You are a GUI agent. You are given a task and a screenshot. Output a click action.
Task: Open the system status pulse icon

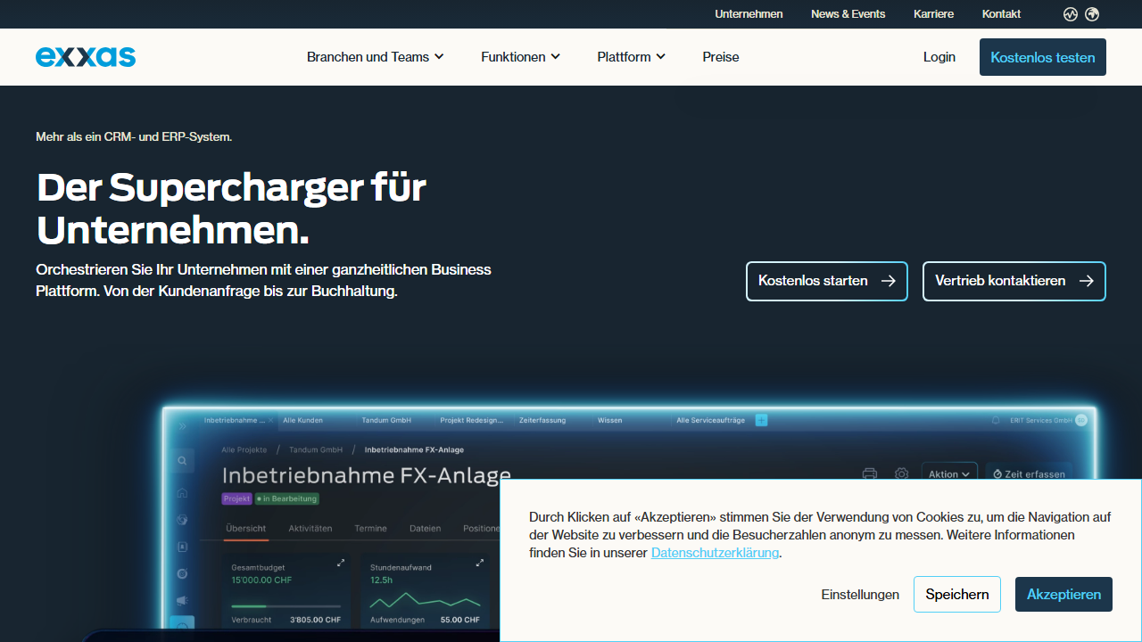pyautogui.click(x=1071, y=14)
